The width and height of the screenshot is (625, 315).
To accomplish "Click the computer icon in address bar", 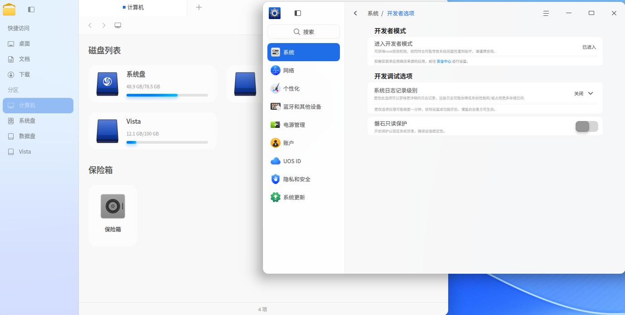I will (x=118, y=25).
